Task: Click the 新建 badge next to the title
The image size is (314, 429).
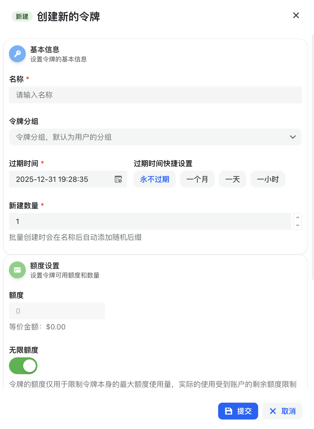Action: coord(22,17)
